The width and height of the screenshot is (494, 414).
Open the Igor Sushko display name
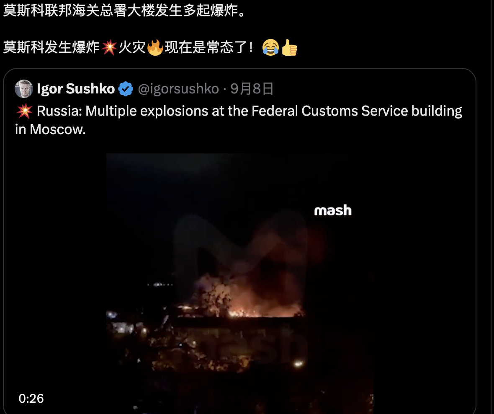(76, 89)
